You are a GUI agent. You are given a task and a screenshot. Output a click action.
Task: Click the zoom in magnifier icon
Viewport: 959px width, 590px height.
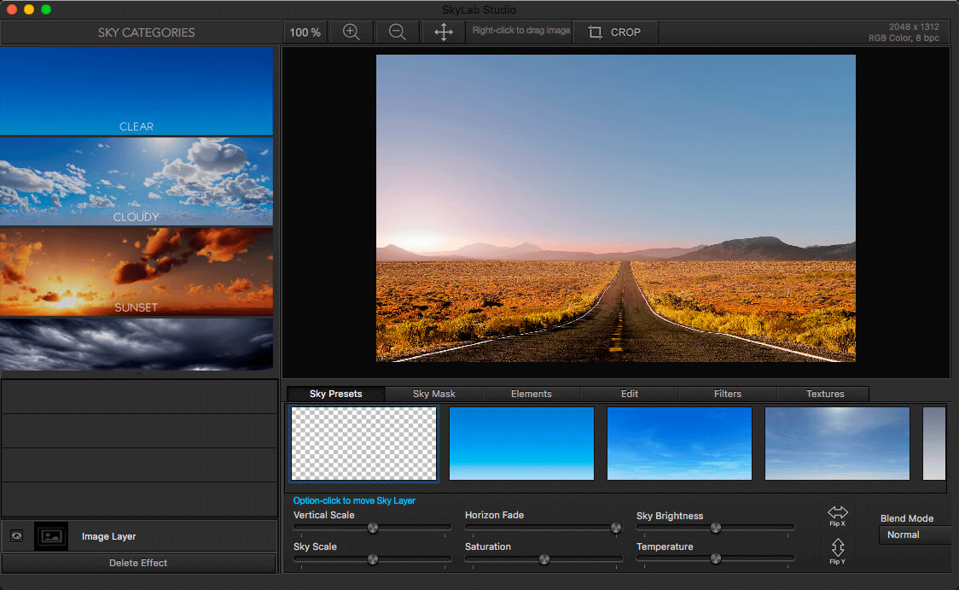351,32
